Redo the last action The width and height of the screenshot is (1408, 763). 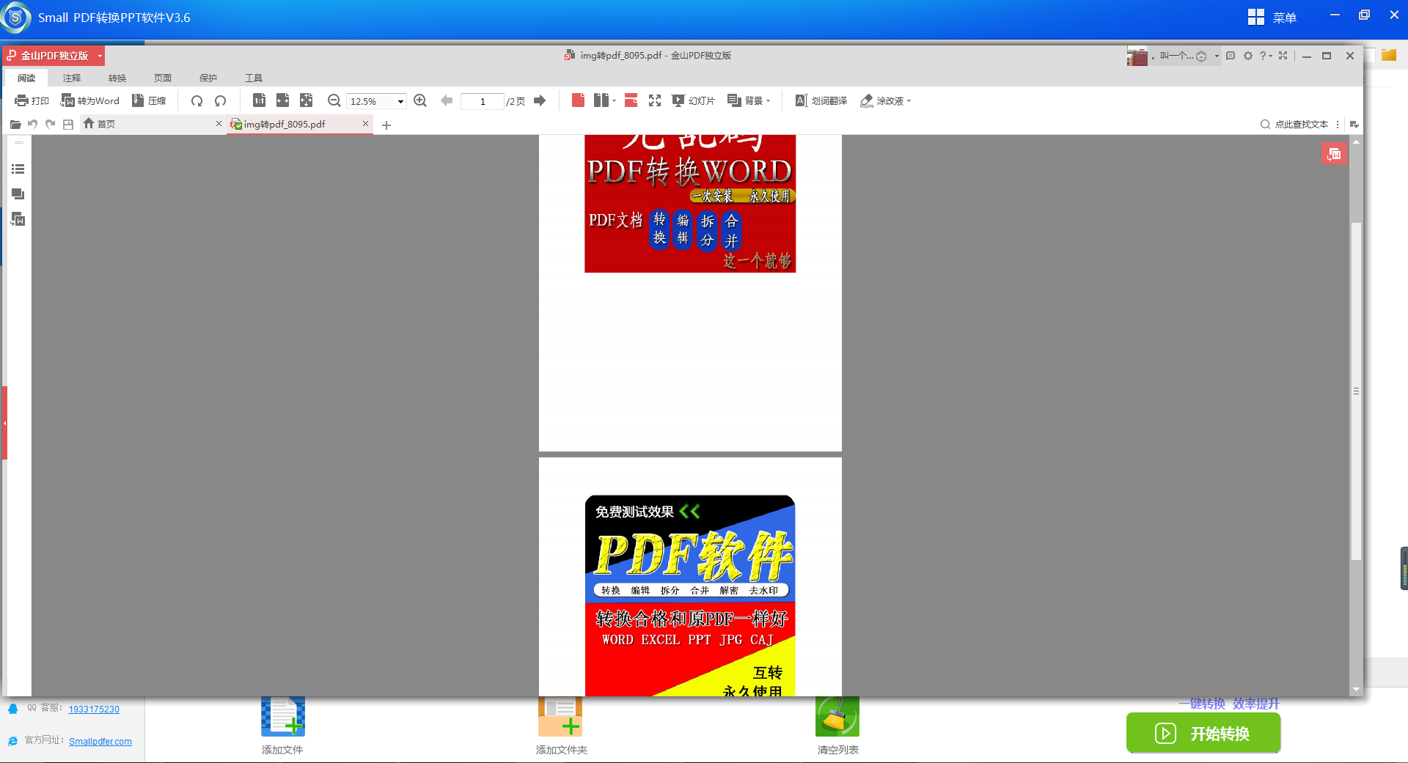click(x=50, y=125)
